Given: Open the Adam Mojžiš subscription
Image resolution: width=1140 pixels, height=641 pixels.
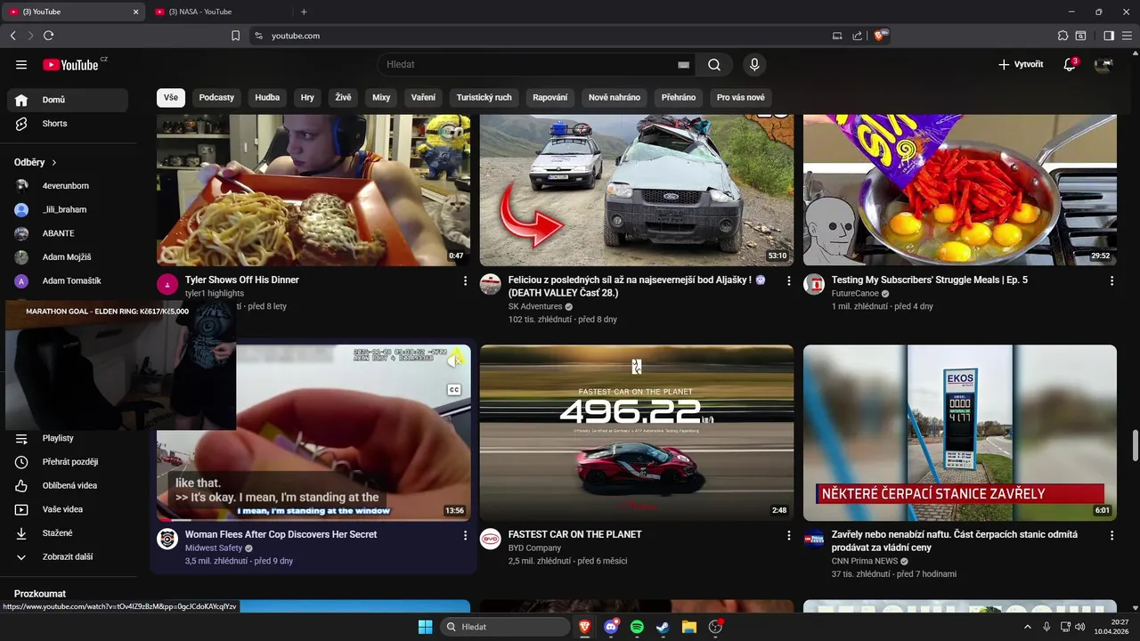Looking at the screenshot, I should pos(68,257).
